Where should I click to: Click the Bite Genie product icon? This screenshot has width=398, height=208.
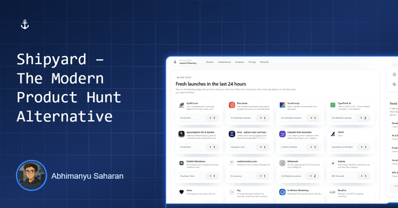232,105
